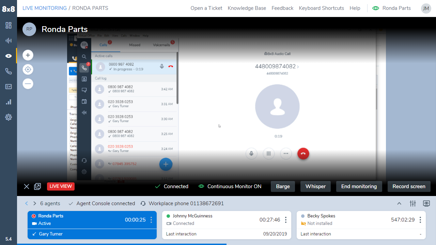Screen dimensions: 436x245
Task: Click the 00:27:46 timer on Johnny's card
Action: 270,220
